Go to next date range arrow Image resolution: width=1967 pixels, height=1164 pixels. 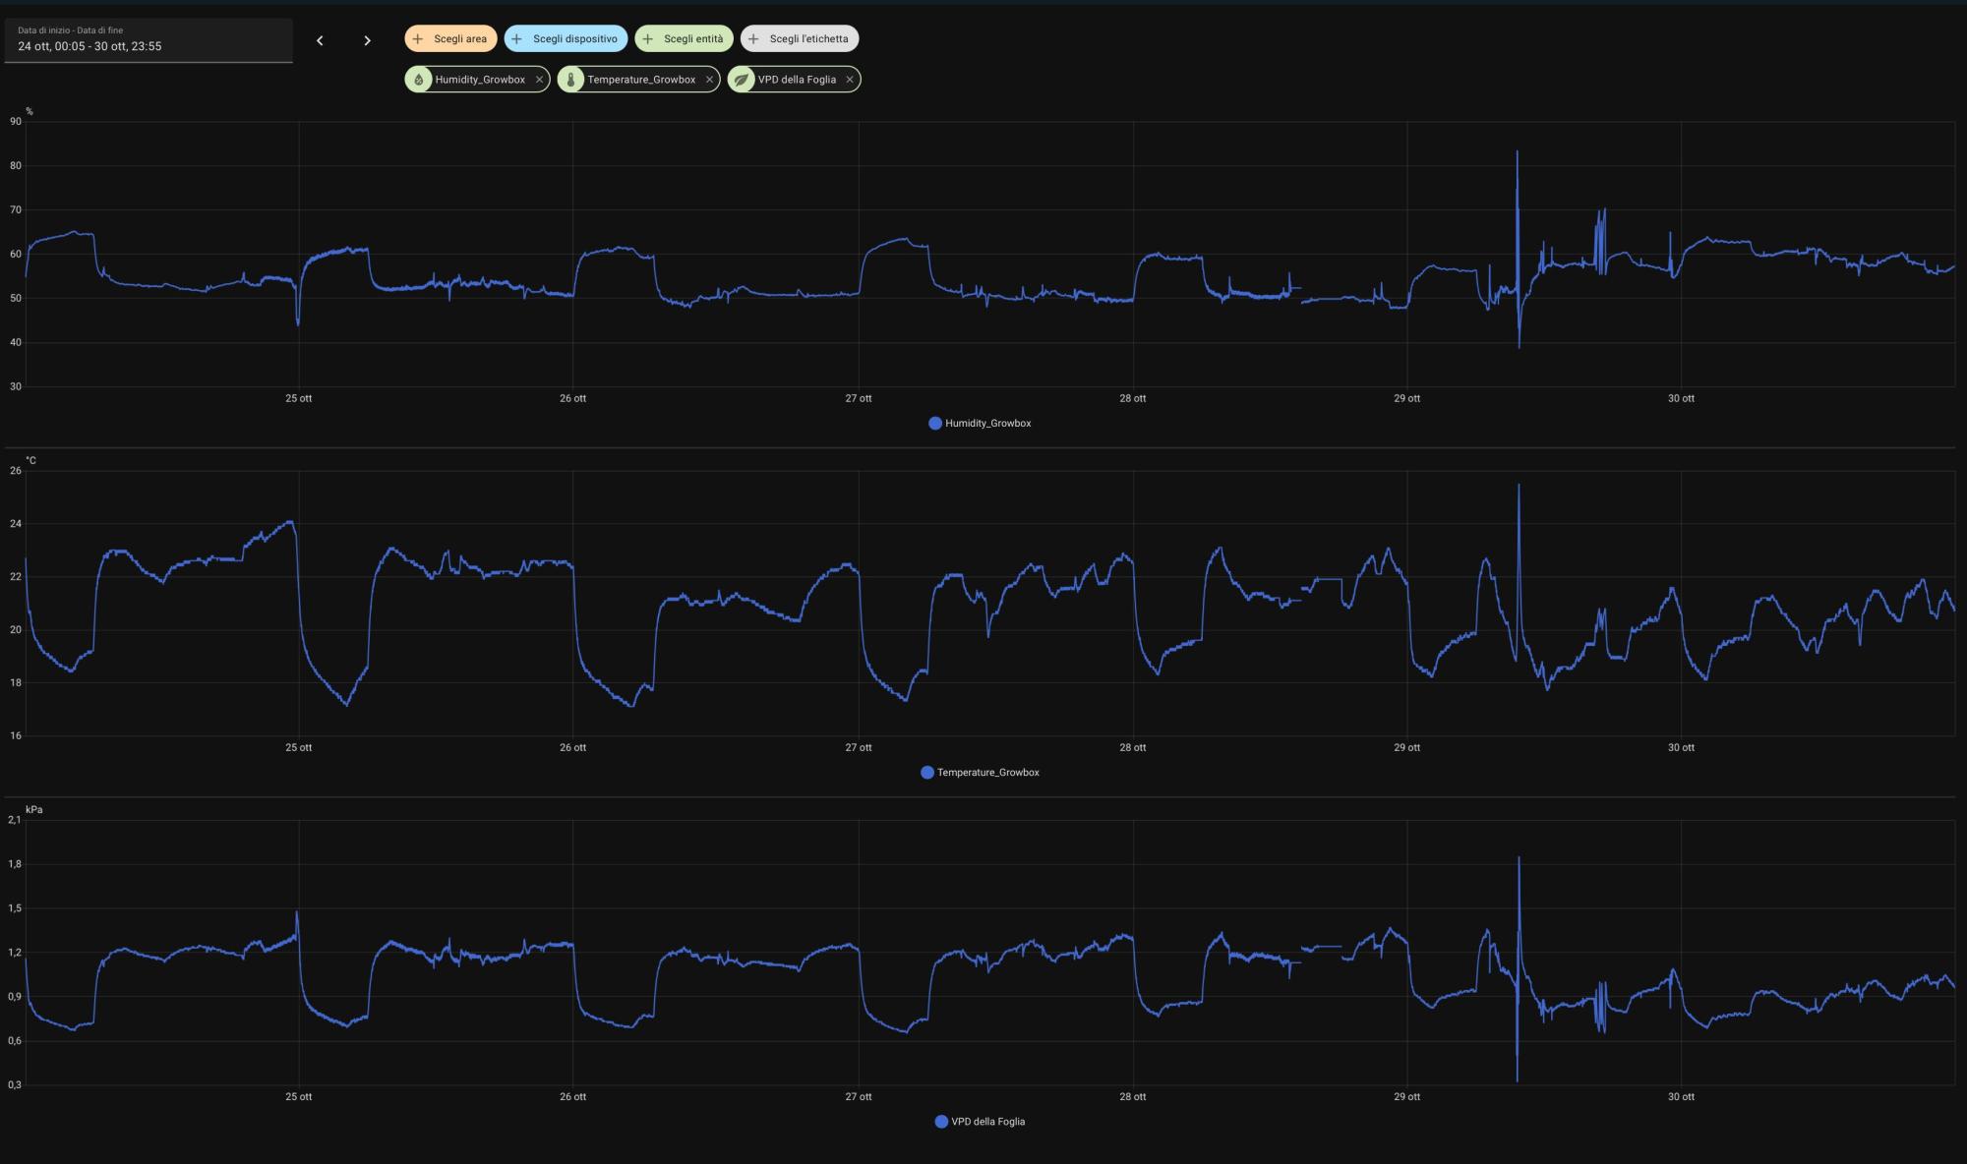pos(367,40)
